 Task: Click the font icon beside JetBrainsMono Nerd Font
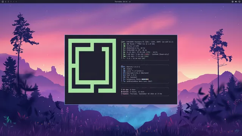pos(124,81)
